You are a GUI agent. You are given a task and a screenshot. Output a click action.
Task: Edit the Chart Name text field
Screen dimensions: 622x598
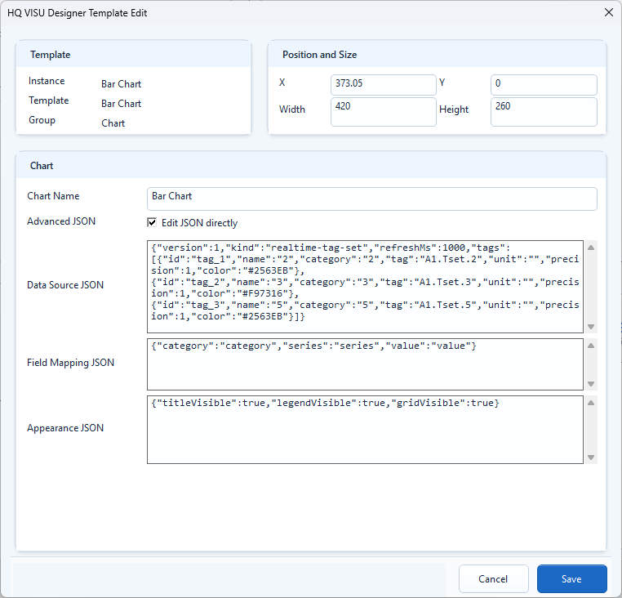(371, 199)
